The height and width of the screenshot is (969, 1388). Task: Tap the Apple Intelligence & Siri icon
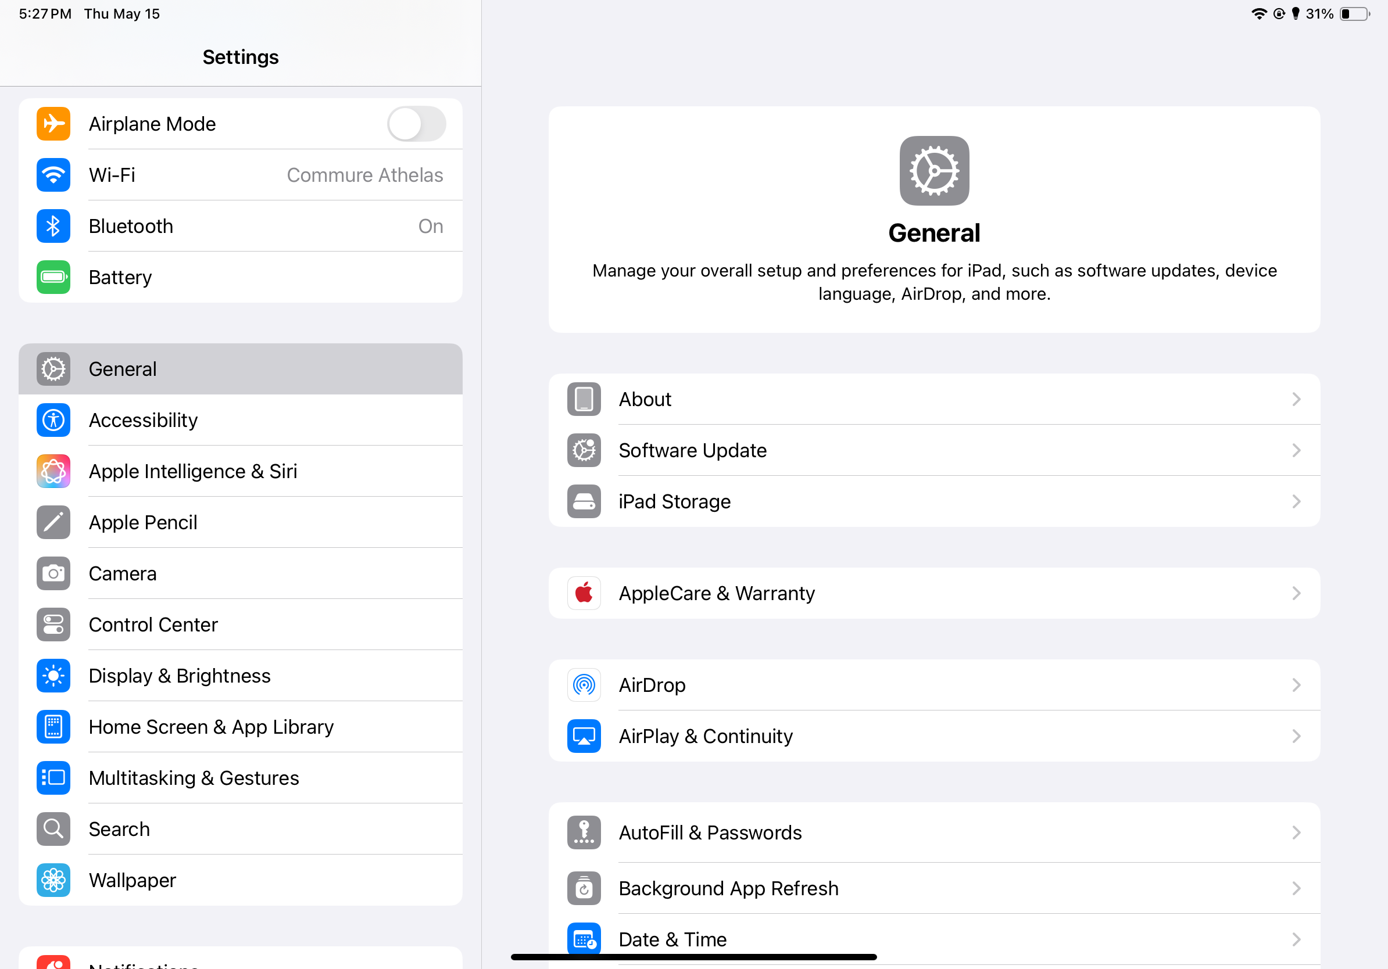tap(53, 471)
